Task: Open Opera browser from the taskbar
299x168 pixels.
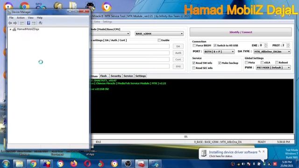Action: [87, 164]
